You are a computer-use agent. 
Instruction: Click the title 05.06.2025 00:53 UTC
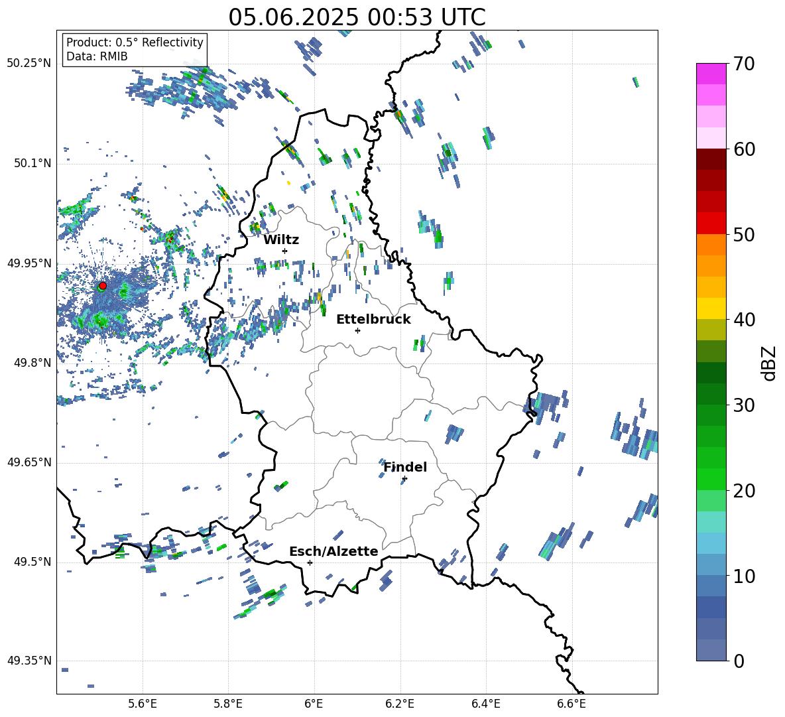click(x=357, y=17)
